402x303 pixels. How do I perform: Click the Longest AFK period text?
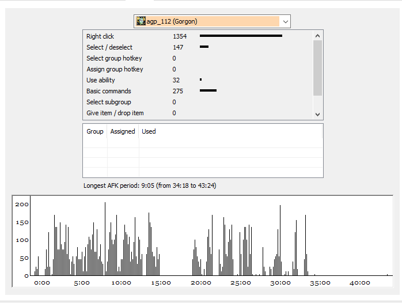150,185
